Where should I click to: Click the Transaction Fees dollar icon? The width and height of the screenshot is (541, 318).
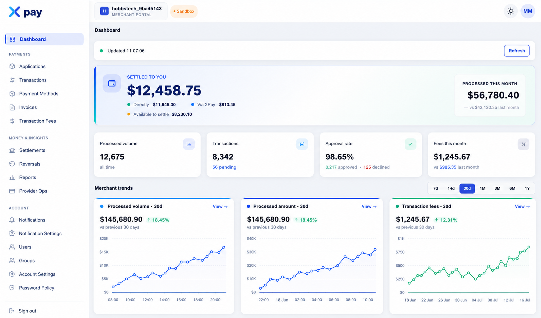[x=12, y=121]
